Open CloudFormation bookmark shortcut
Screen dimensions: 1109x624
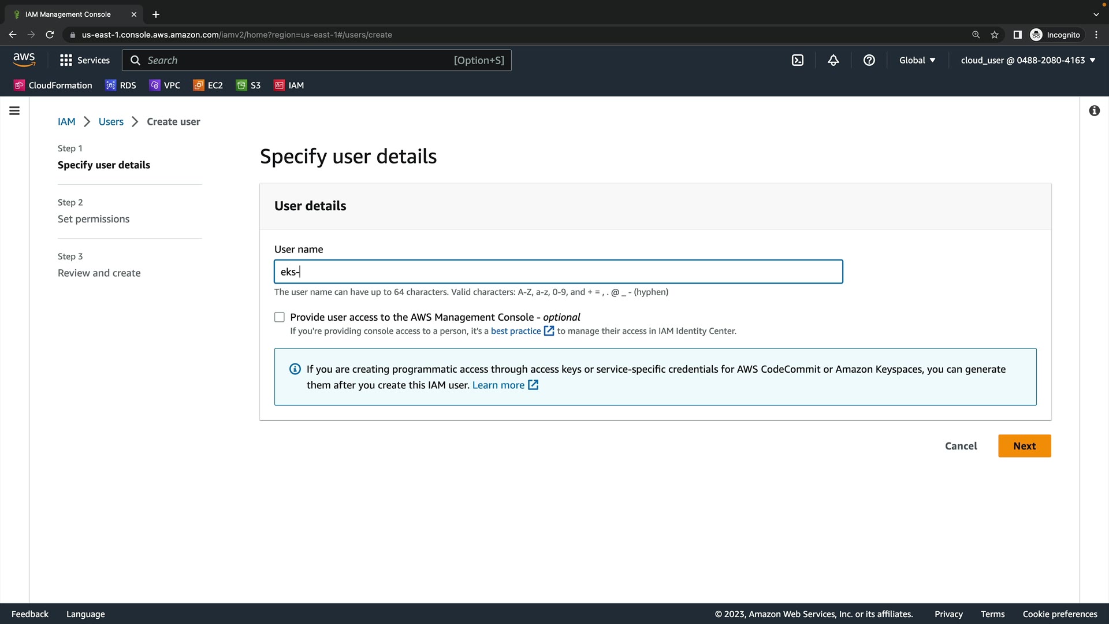[x=53, y=85]
